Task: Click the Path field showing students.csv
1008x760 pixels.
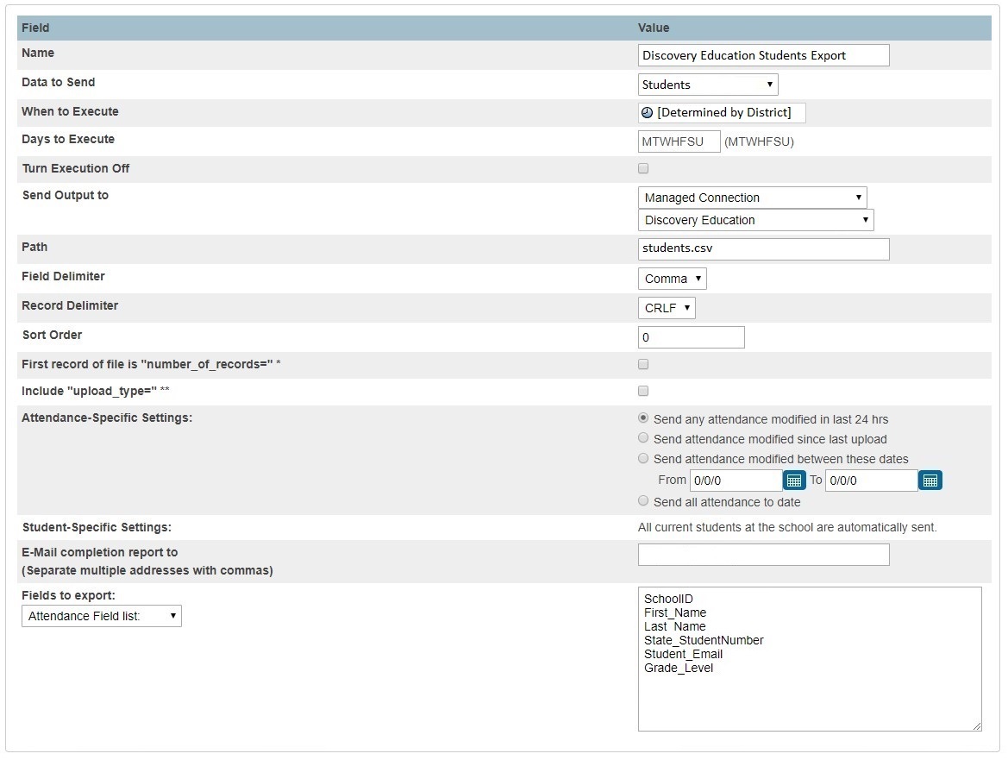Action: point(762,248)
